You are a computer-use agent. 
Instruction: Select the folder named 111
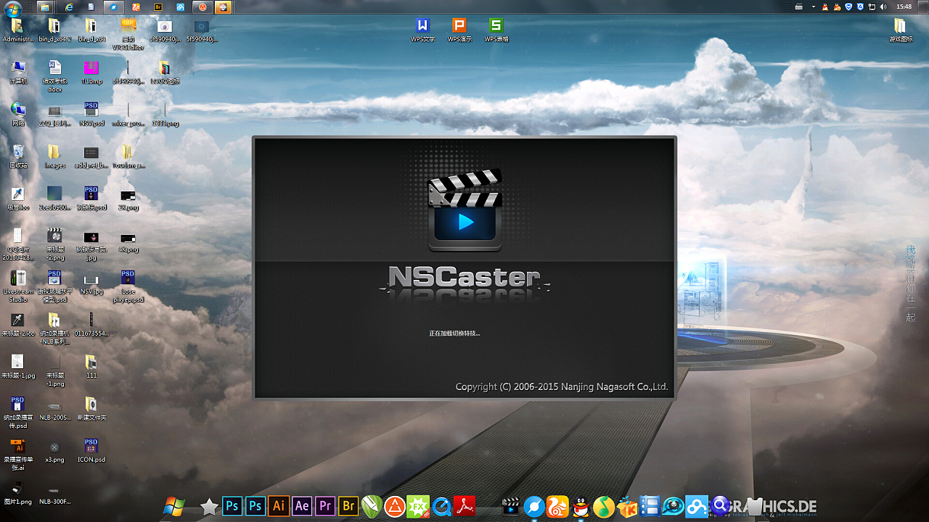point(91,367)
